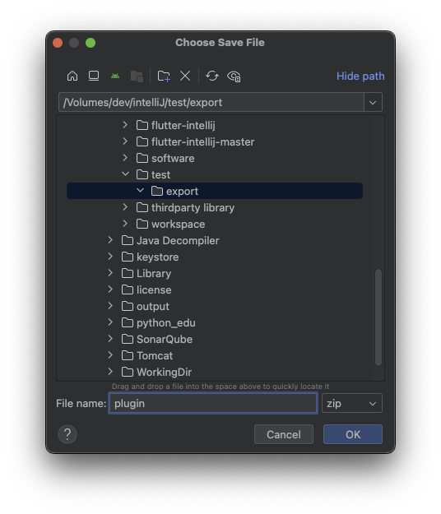Jump to desktop directory icon
The image size is (441, 514).
[x=94, y=76]
